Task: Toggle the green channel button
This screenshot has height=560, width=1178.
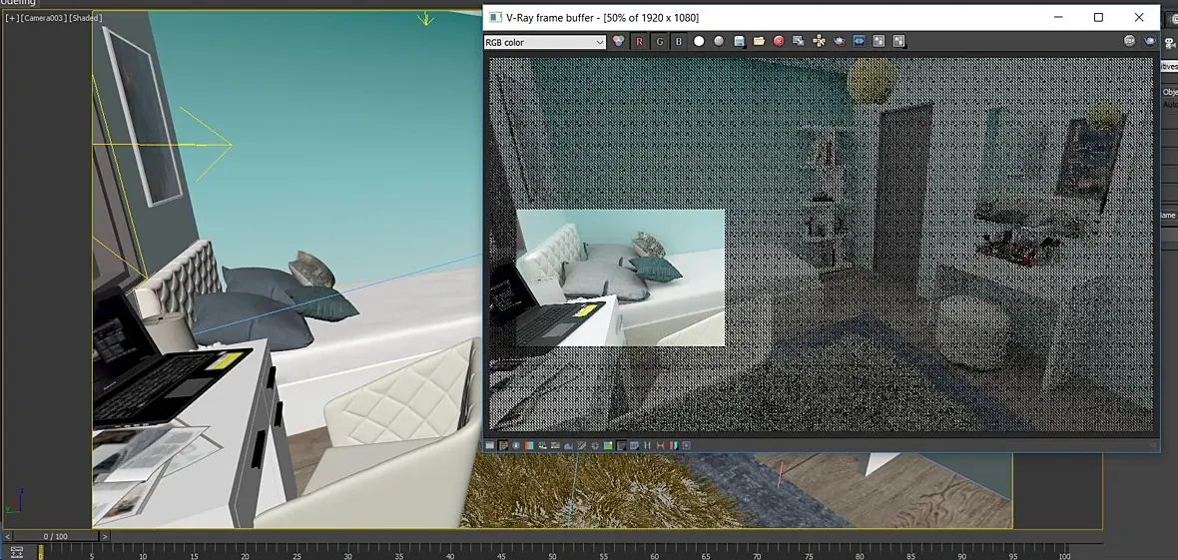Action: 659,42
